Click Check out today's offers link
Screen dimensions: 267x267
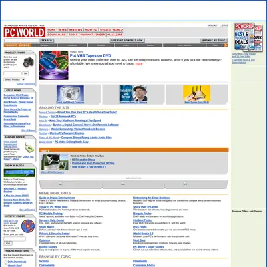pyautogui.click(x=19, y=158)
